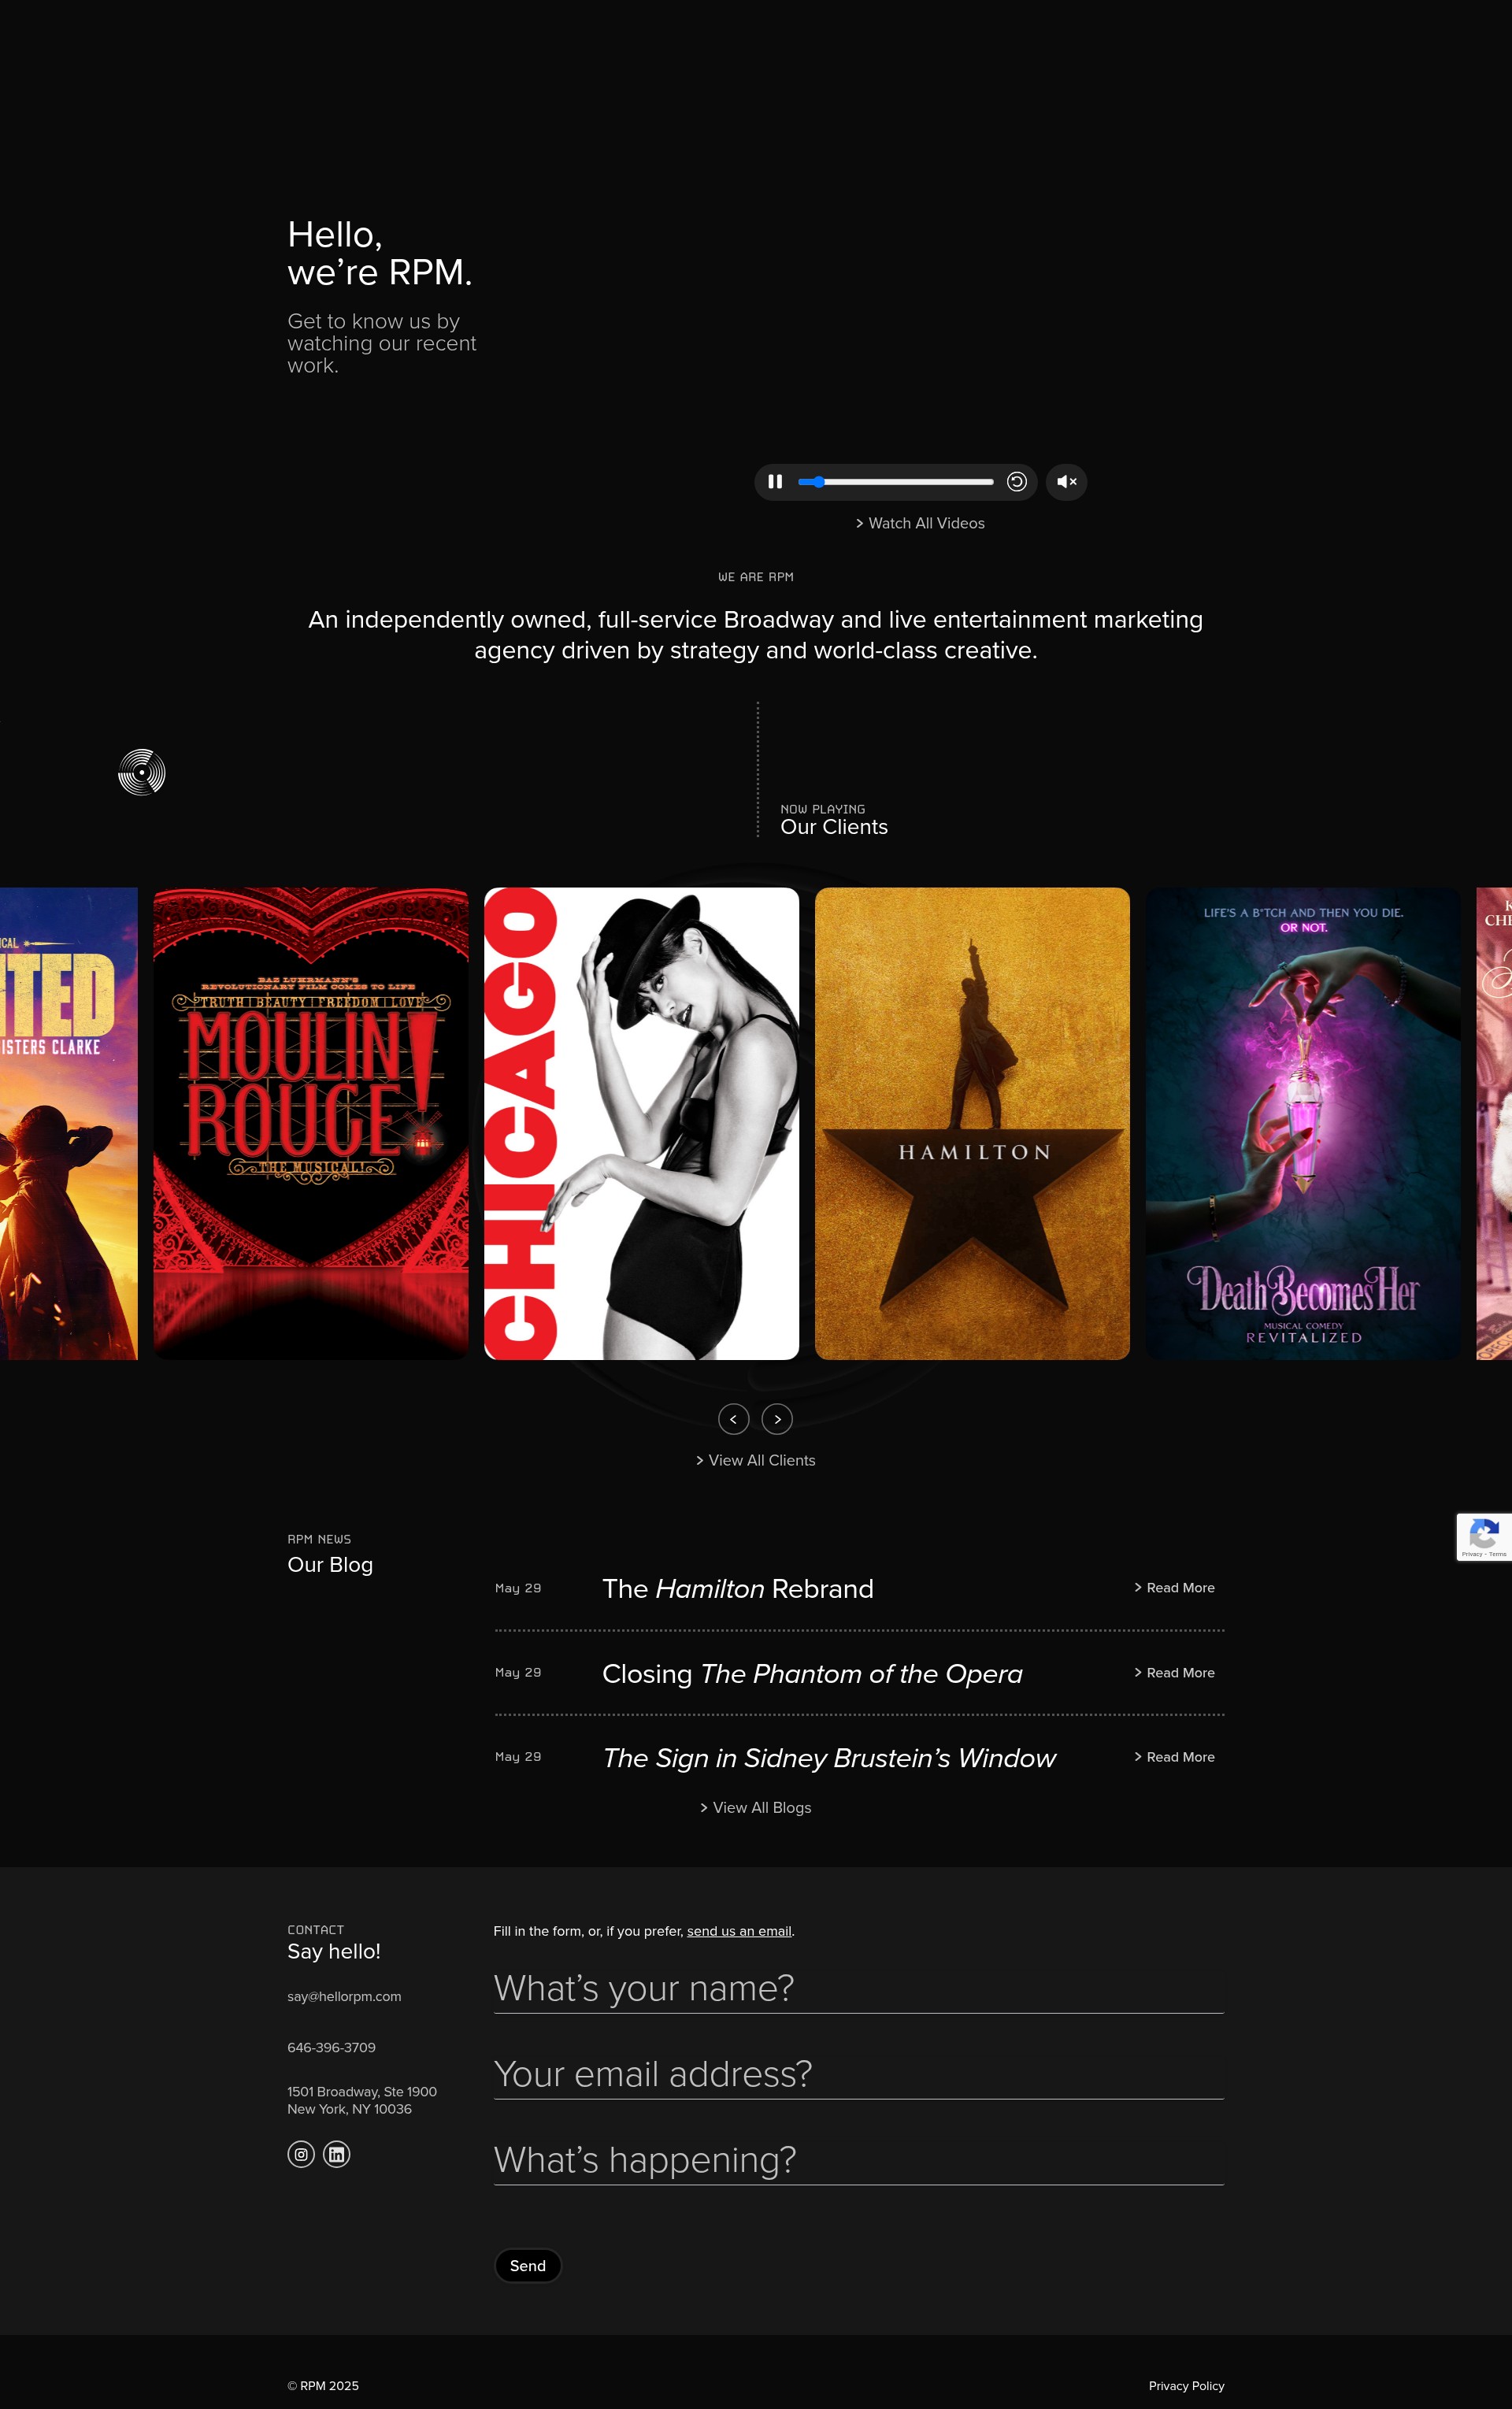Image resolution: width=1512 pixels, height=2409 pixels.
Task: Click the say@hellorpm.com email address
Action: pos(344,1996)
